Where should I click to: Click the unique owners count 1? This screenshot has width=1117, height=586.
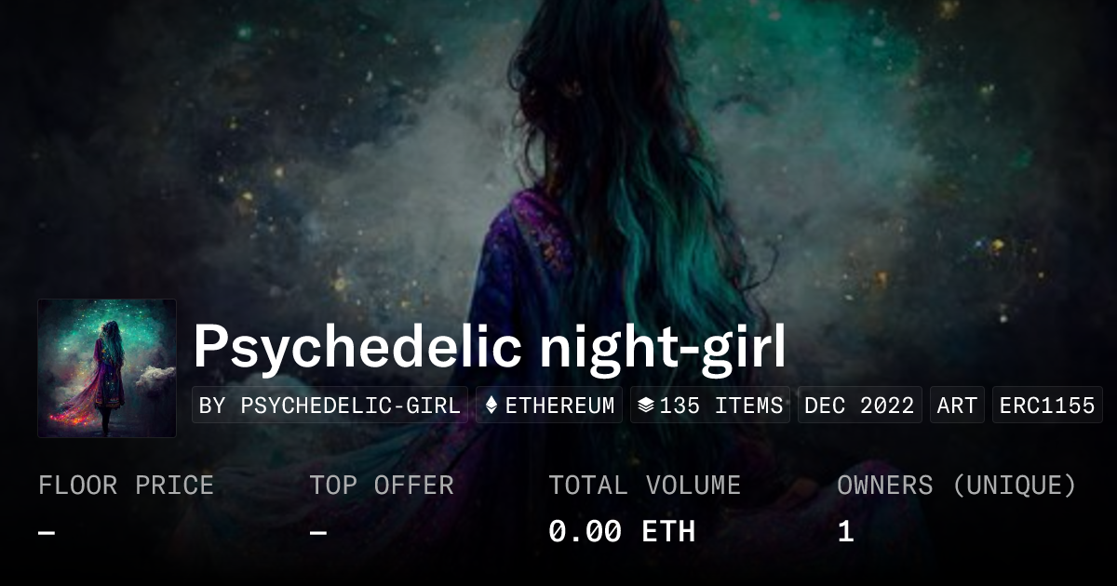tap(845, 531)
